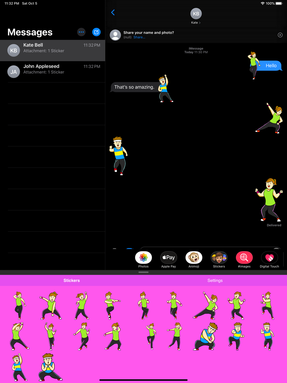Select second sticker in first row
Viewport: 287px width, 383px height.
[51, 305]
